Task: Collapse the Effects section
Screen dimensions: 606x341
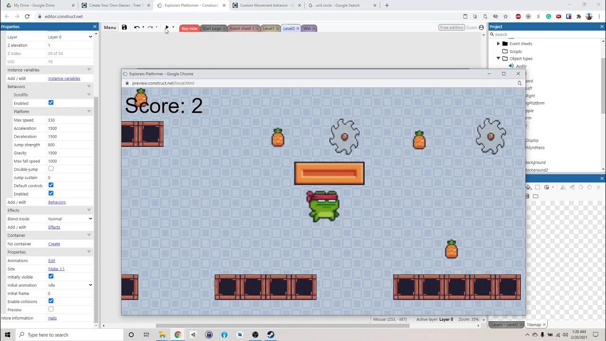Action: tap(89, 210)
